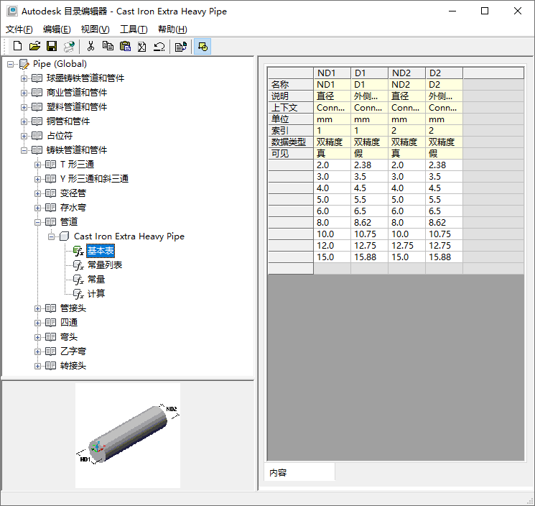Click the book icon beside 球墨铸铁管道和管件
Image resolution: width=535 pixels, height=506 pixels.
[37, 78]
